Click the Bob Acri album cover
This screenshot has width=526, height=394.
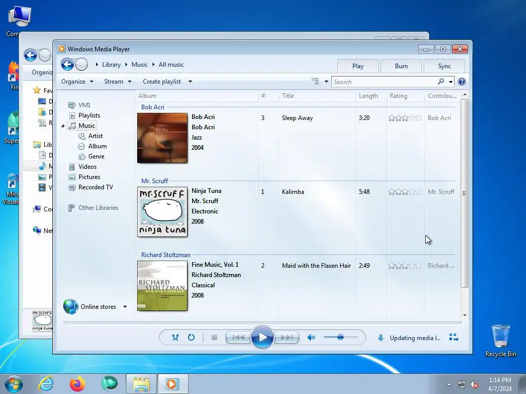162,138
